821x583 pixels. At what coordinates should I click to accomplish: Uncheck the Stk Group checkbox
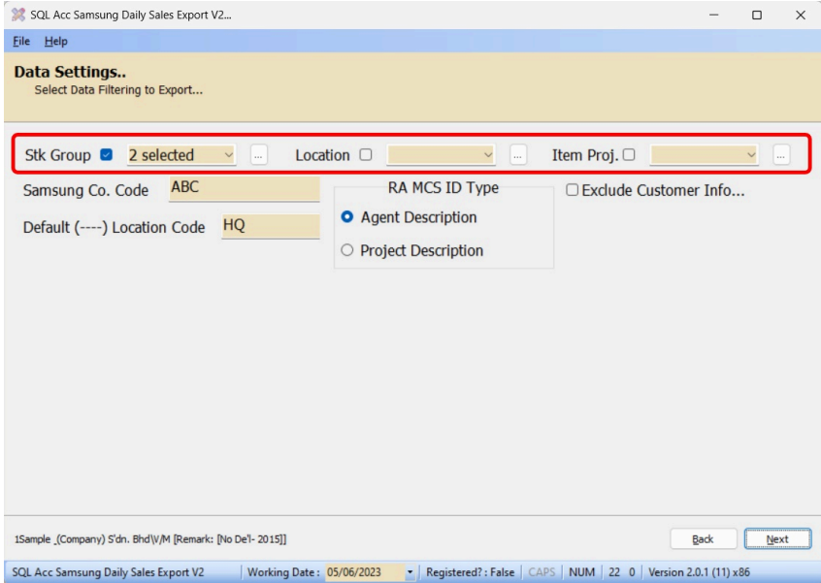107,155
